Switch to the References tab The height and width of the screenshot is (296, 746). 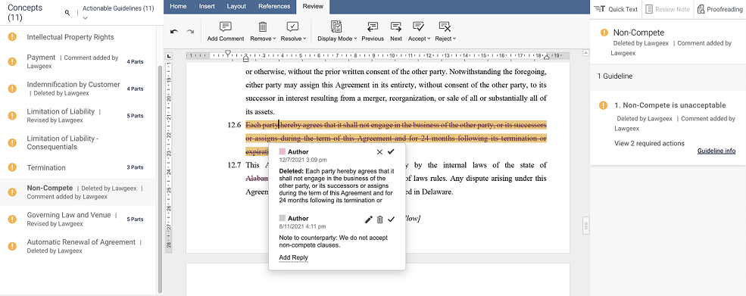pyautogui.click(x=274, y=6)
